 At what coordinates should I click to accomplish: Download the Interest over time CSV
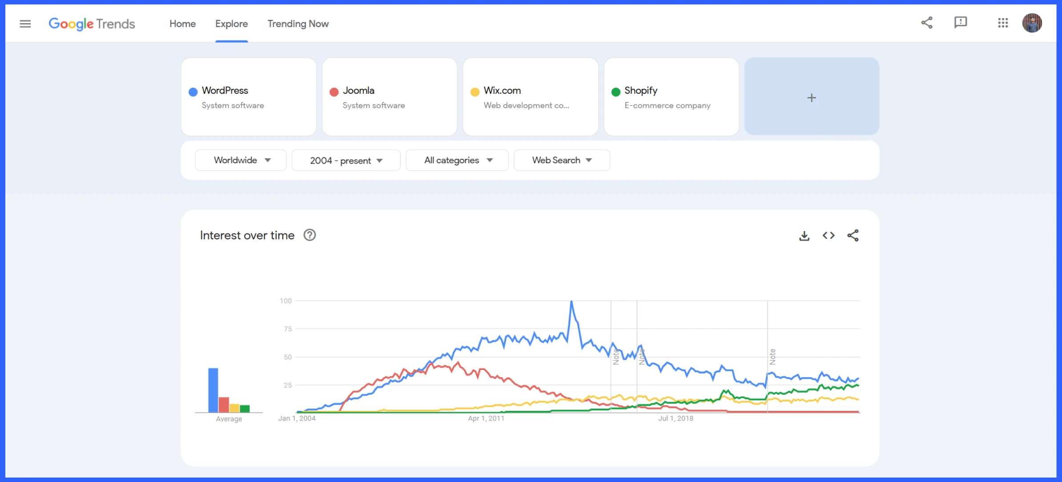point(804,236)
